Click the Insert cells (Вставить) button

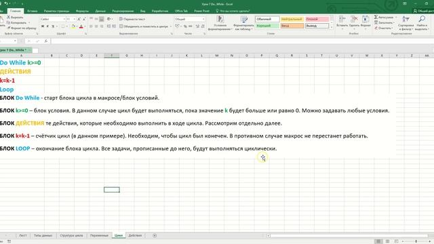coord(342,22)
